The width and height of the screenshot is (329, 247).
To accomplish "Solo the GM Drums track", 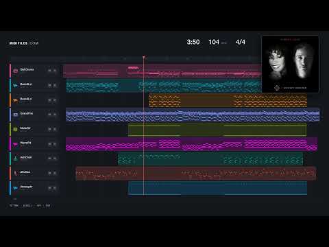I will point(55,71).
